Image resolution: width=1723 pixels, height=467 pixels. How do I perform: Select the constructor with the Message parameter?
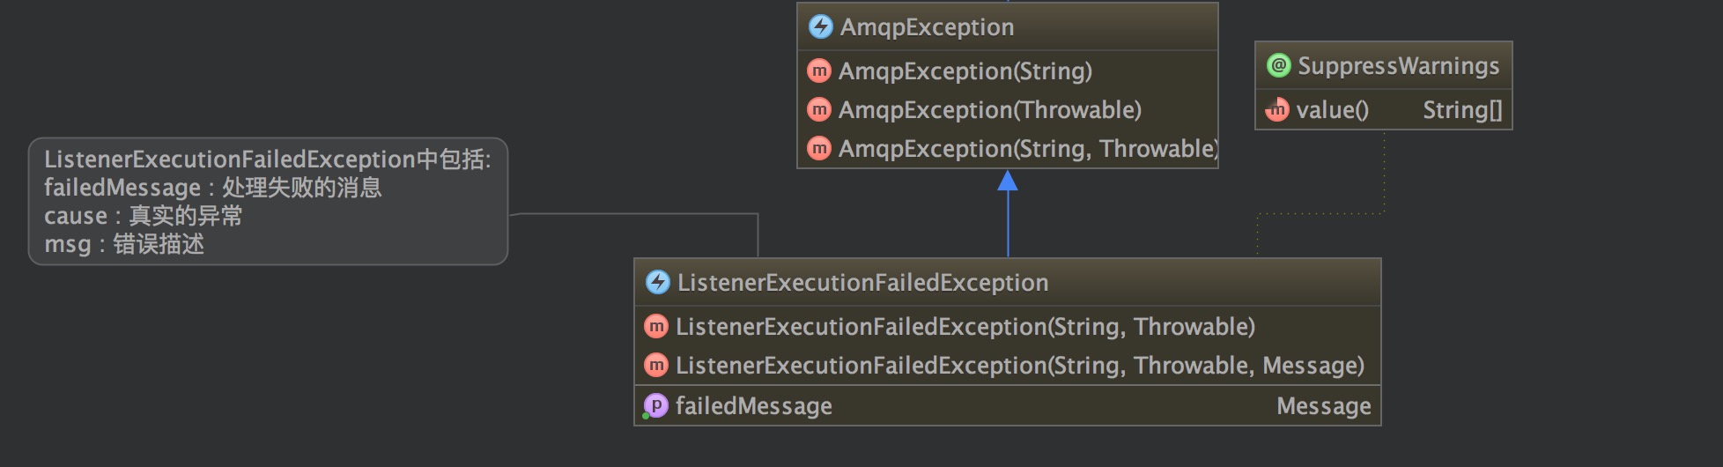1008,365
